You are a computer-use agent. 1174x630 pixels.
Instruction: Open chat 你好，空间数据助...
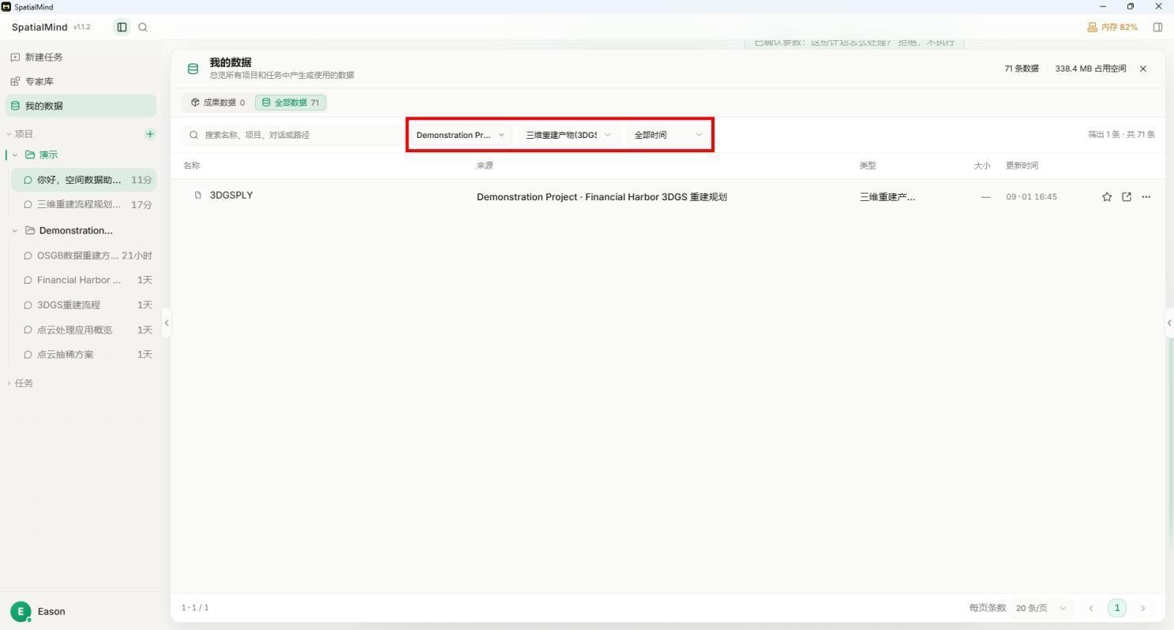point(84,180)
